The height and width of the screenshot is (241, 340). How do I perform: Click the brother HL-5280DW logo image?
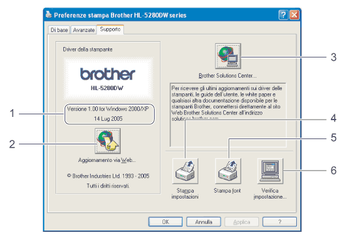(108, 78)
